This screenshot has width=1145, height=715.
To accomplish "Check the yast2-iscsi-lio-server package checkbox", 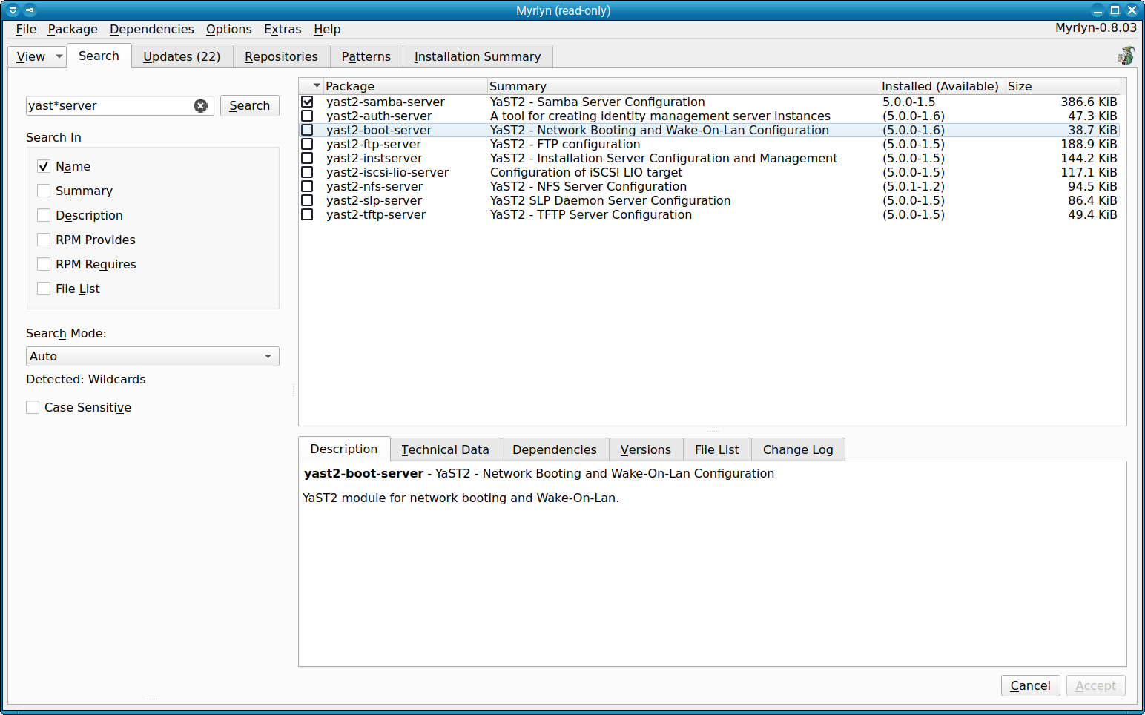I will click(x=307, y=172).
